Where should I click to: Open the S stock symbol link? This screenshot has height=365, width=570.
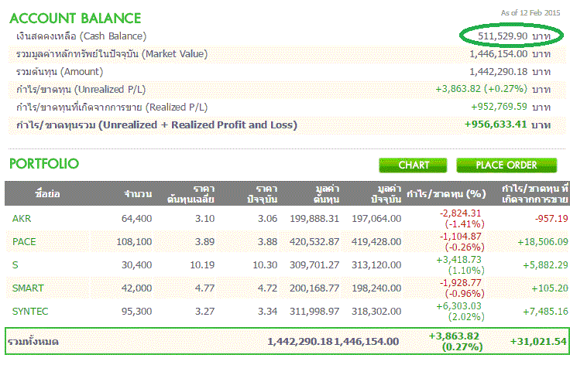point(16,265)
